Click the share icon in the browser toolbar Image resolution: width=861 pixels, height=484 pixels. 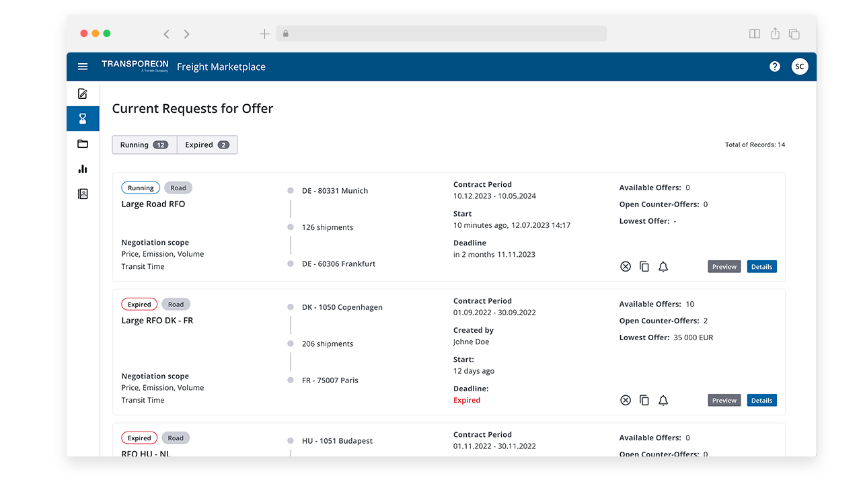click(775, 33)
